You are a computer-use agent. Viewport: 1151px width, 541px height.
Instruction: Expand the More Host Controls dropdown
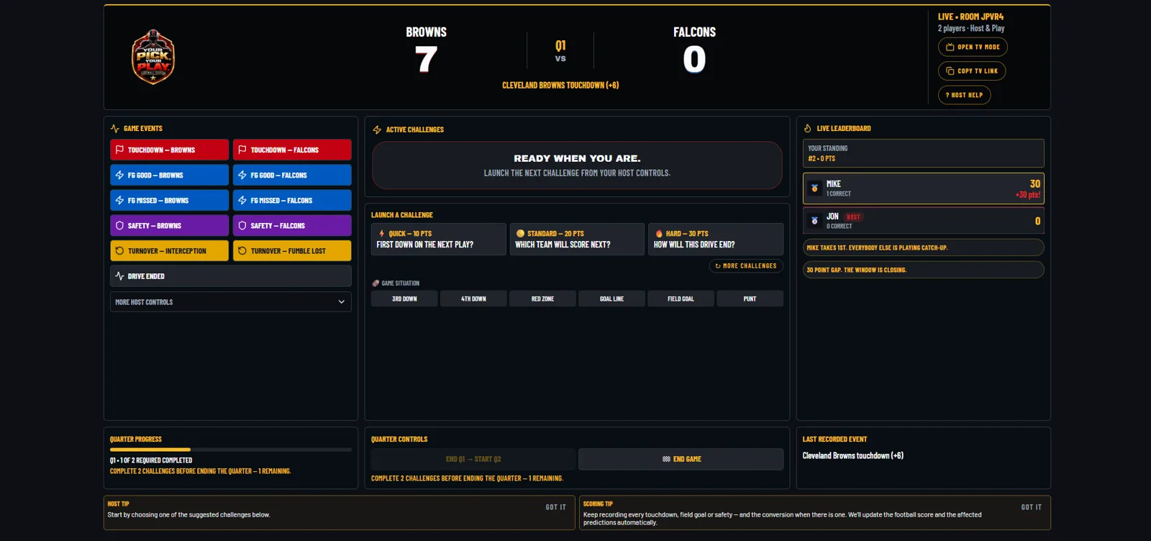pos(231,301)
